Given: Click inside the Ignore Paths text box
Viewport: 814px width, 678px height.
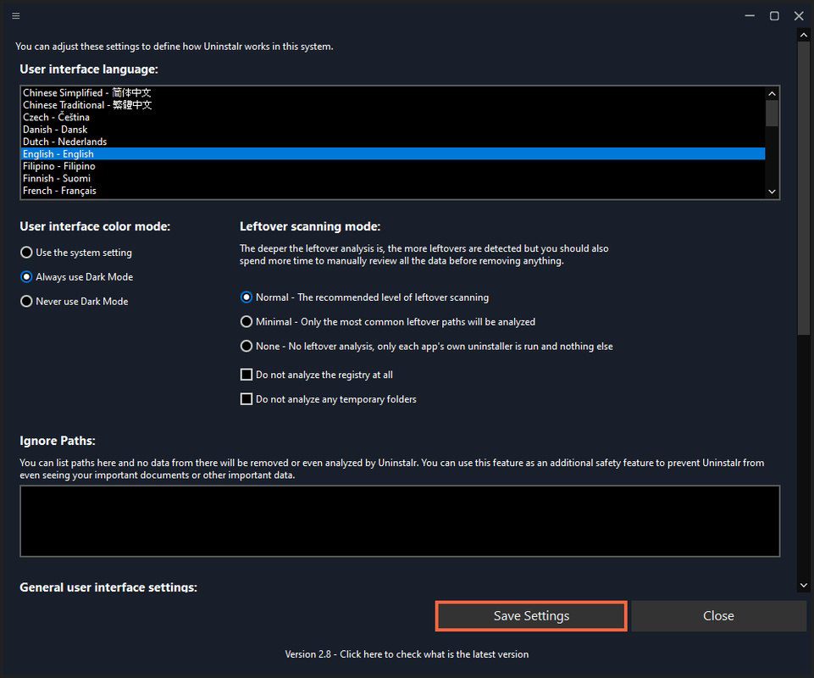Looking at the screenshot, I should coord(400,521).
